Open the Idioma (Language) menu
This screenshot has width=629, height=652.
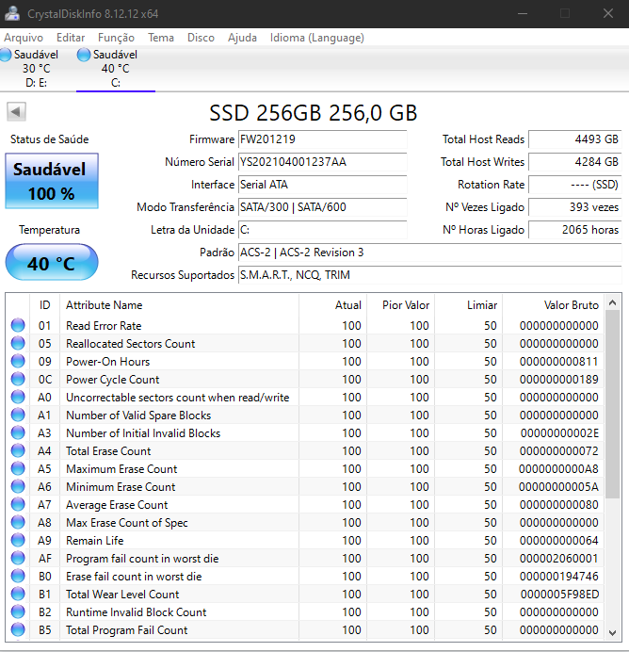(317, 38)
